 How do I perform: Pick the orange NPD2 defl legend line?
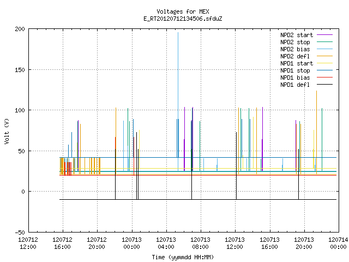(x=324, y=56)
